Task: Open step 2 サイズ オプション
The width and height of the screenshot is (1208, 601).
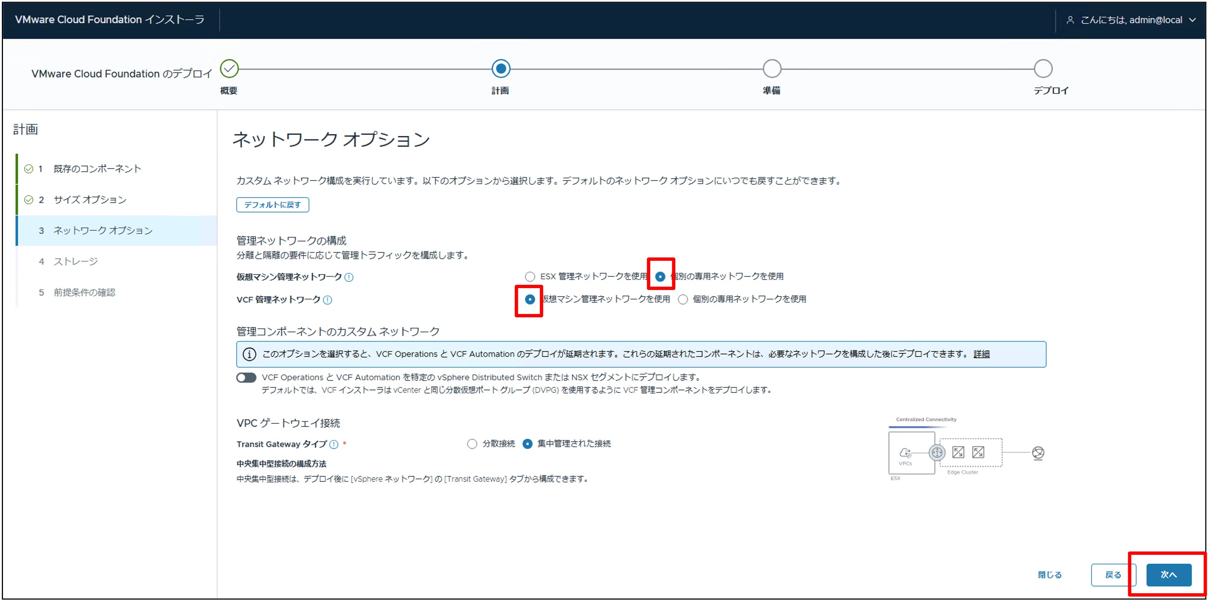Action: click(116, 200)
